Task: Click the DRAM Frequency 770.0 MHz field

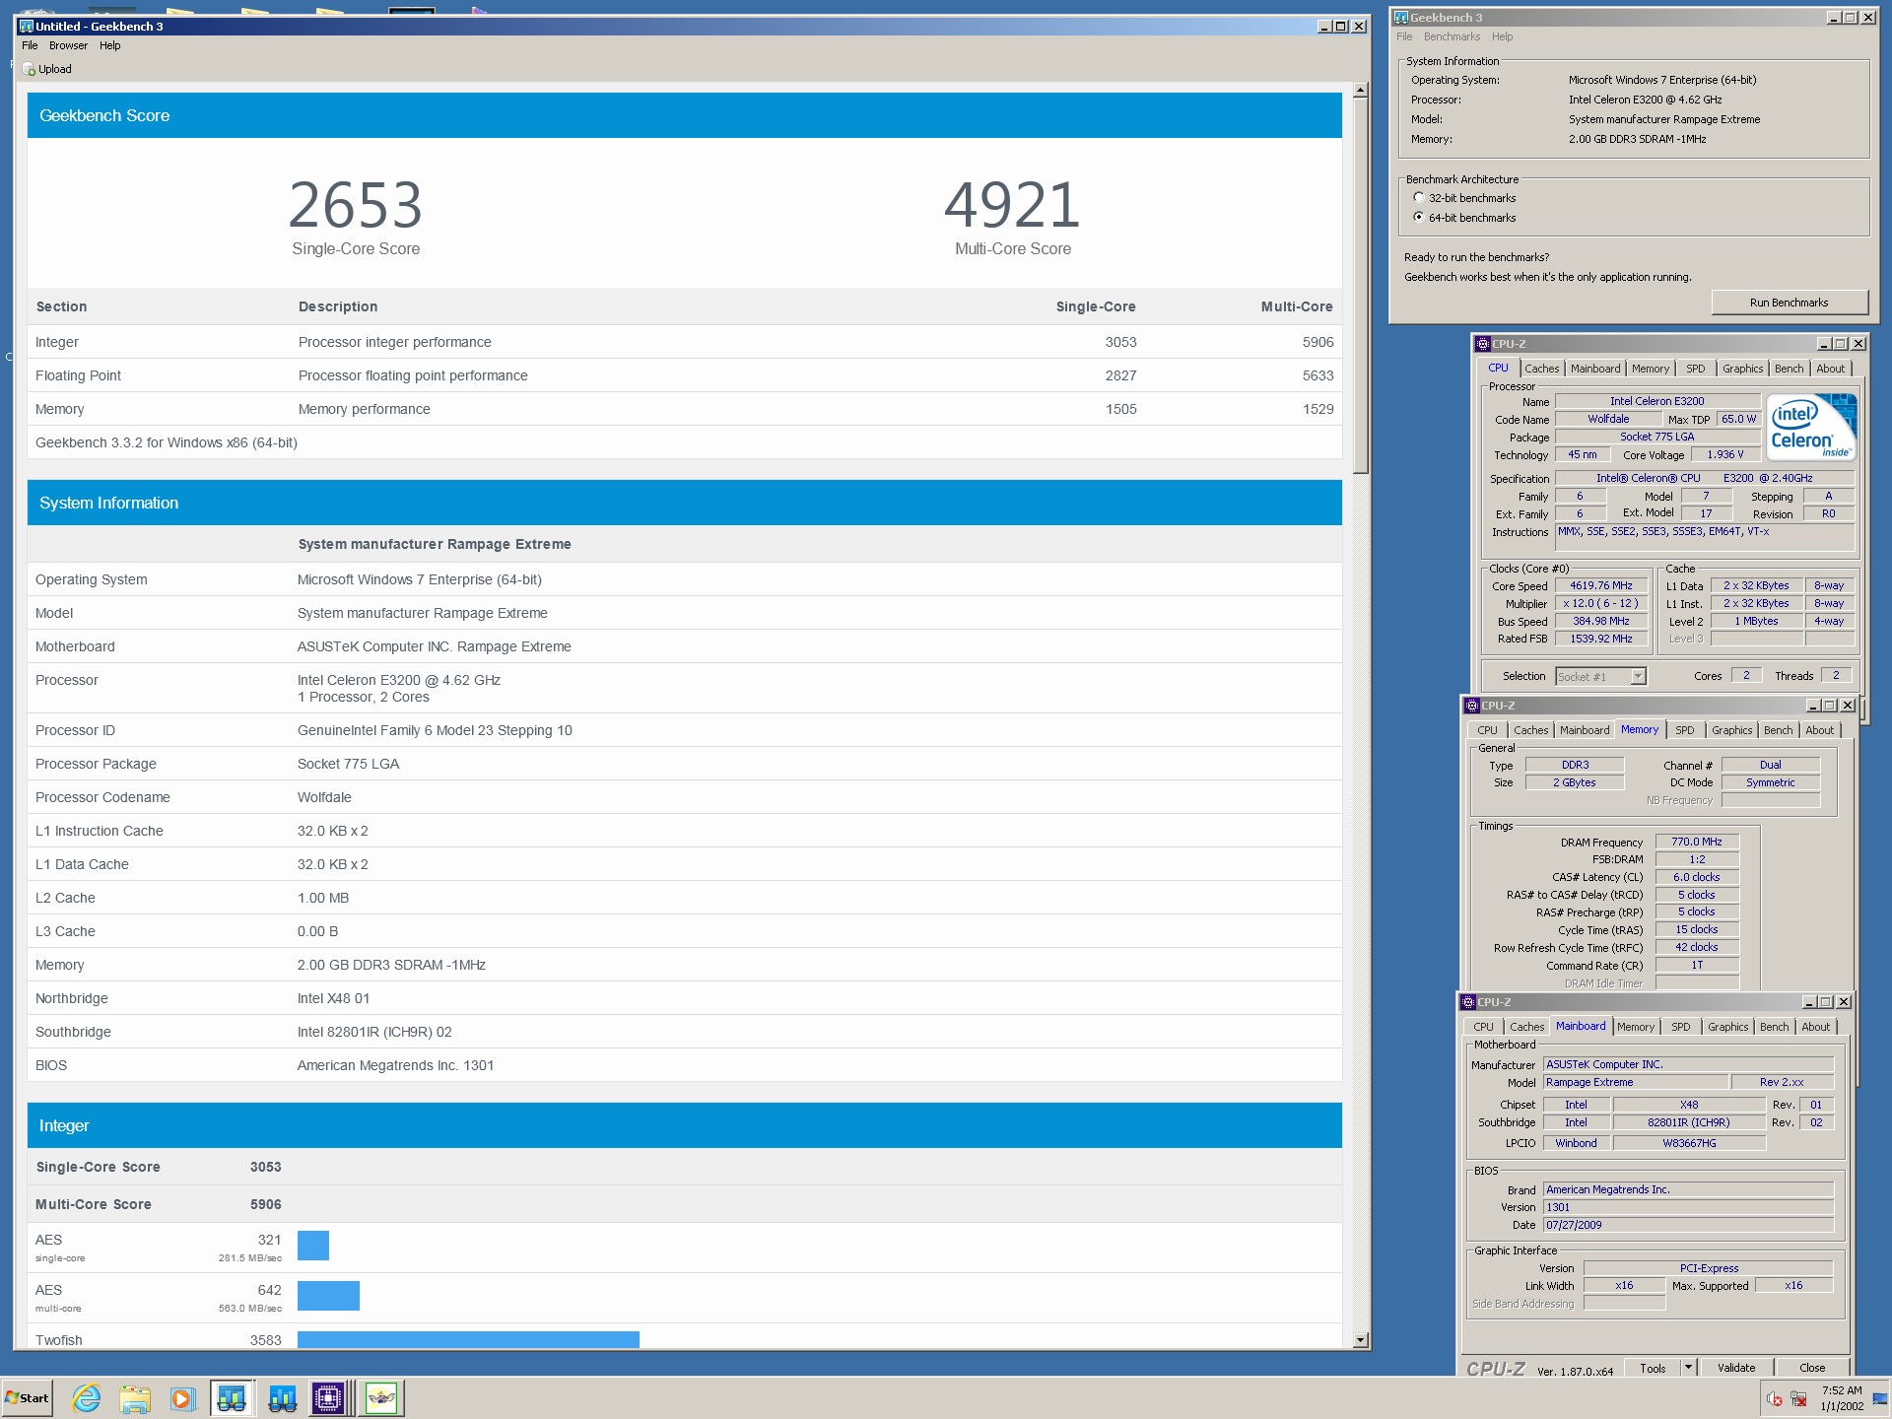Action: pyautogui.click(x=1696, y=842)
